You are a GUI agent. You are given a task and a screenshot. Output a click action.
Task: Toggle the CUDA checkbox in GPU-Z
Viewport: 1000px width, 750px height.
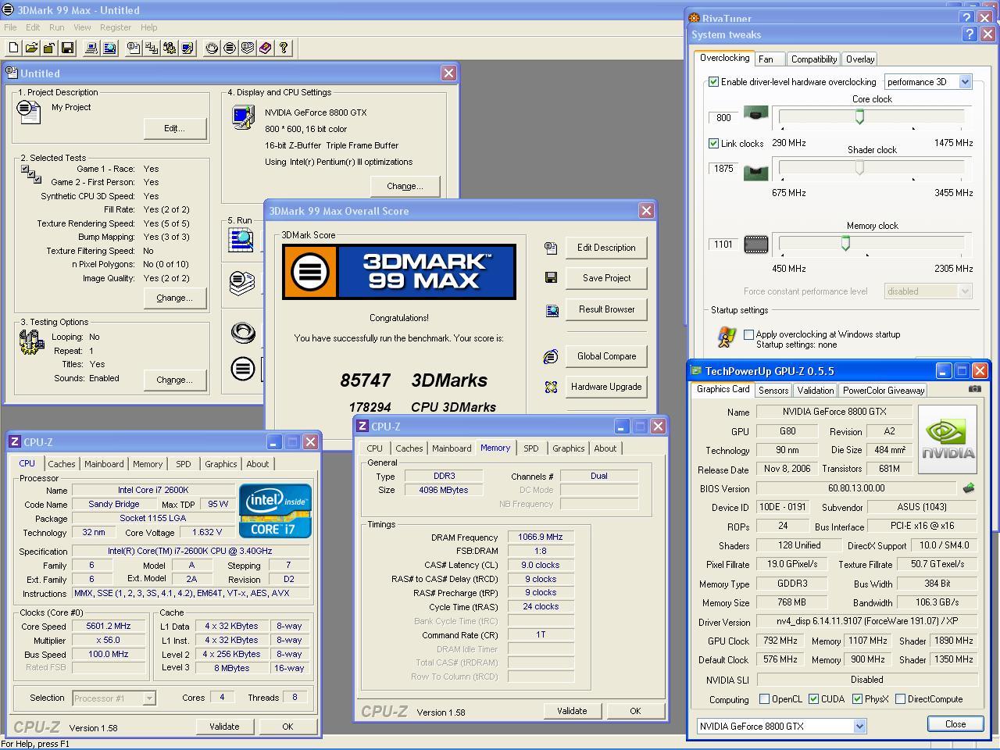point(813,699)
